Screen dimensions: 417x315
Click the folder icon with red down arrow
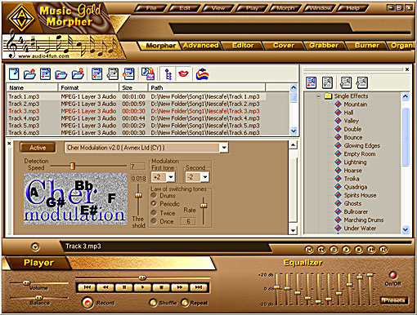tap(78, 74)
